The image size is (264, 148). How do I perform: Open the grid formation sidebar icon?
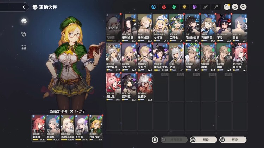[24, 47]
